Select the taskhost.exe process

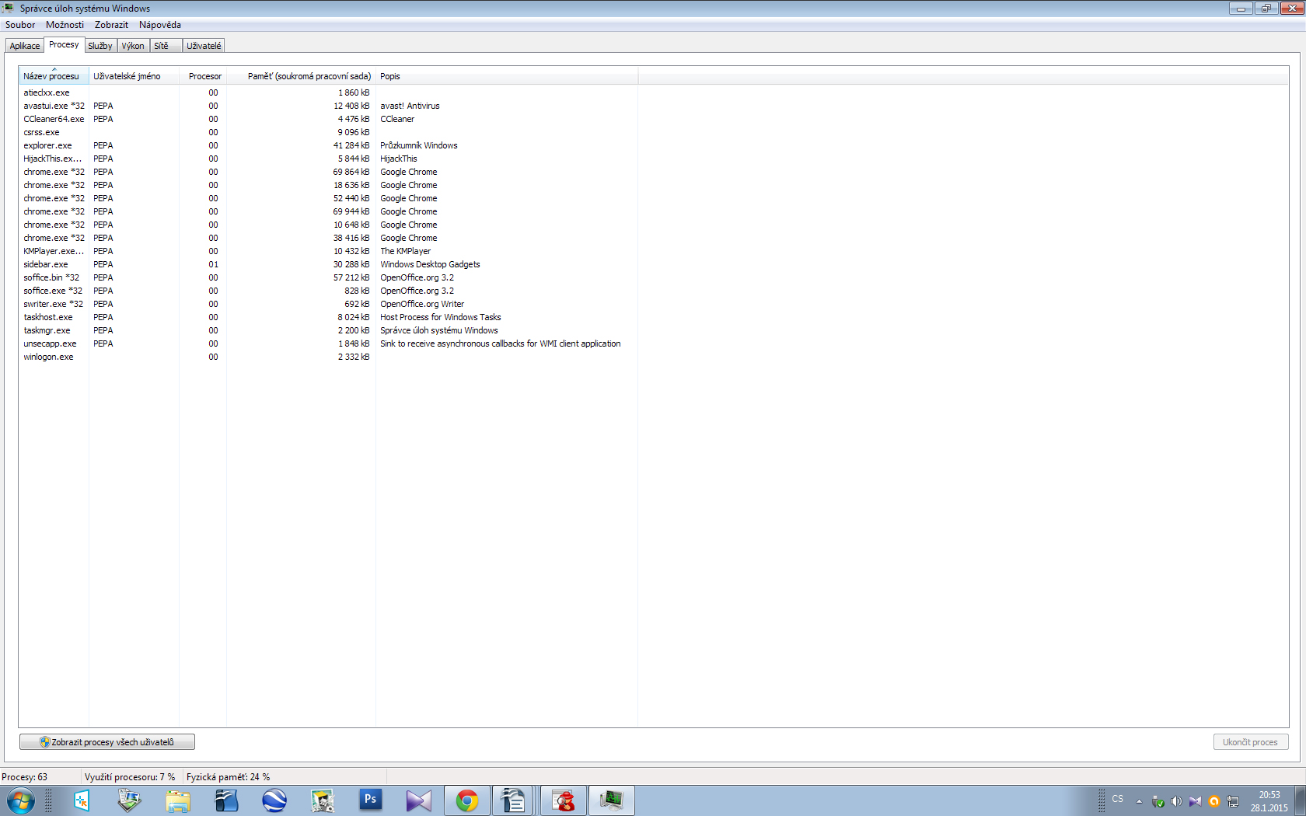tap(328, 317)
